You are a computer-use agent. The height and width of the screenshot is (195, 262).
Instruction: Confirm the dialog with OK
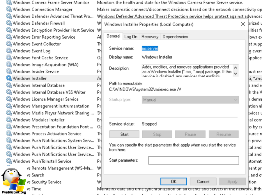[x=174, y=182]
